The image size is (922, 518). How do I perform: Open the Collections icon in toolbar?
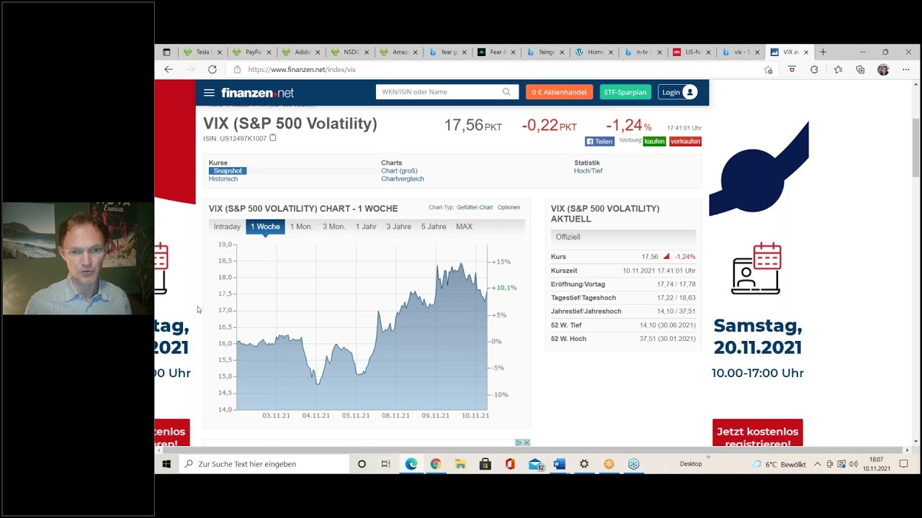click(860, 70)
